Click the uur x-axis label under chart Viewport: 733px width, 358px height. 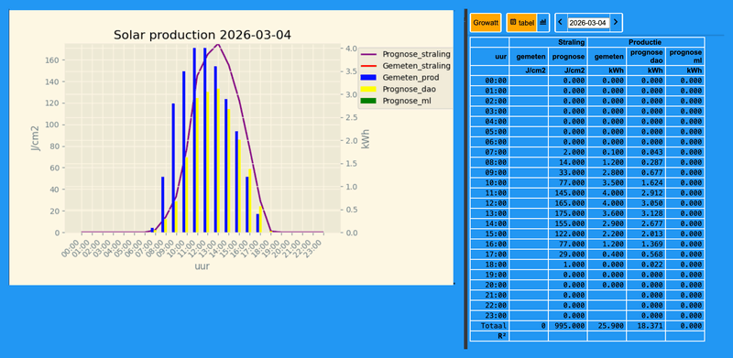[x=202, y=266]
